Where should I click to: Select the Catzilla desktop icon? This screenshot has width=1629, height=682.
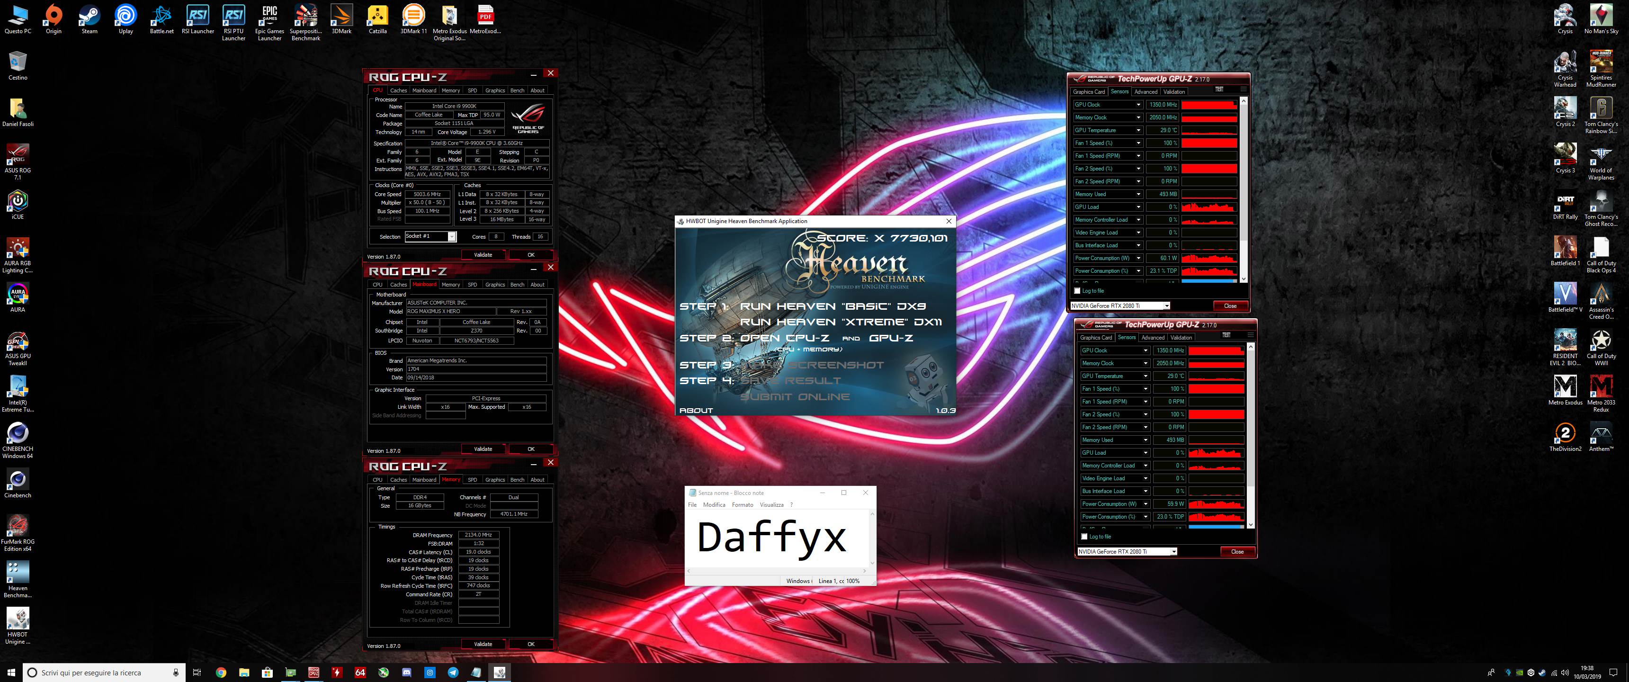(377, 19)
